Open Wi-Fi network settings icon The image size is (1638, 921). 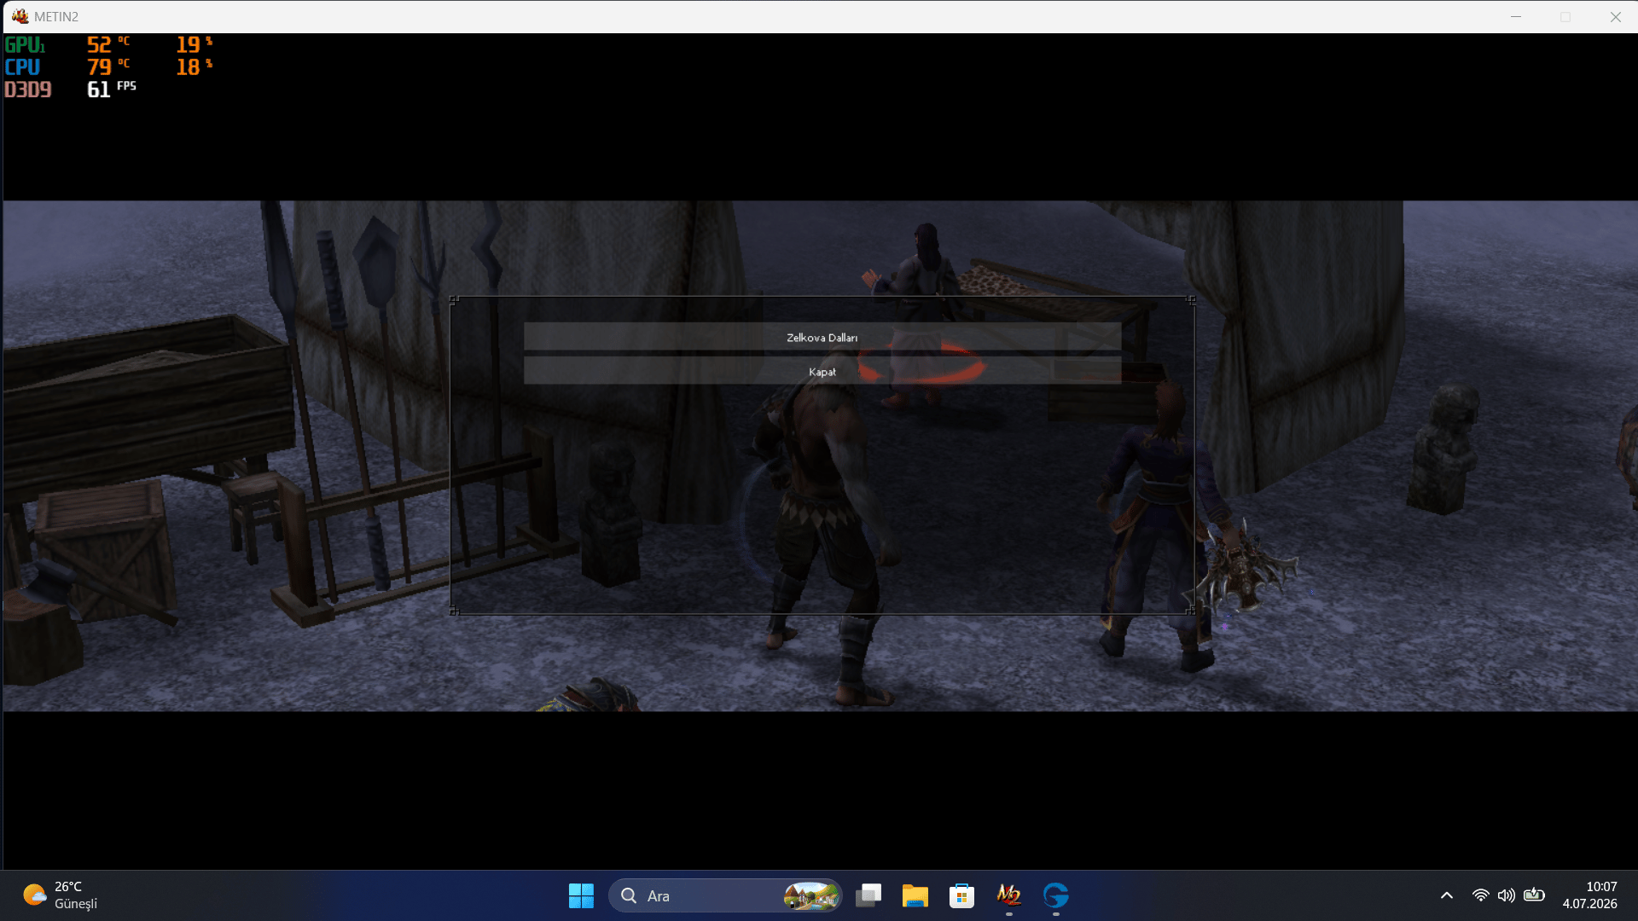click(x=1481, y=895)
